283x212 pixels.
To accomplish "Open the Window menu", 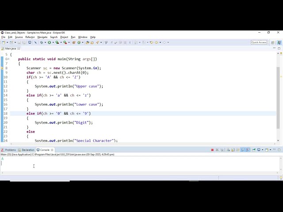I will coord(83,37).
